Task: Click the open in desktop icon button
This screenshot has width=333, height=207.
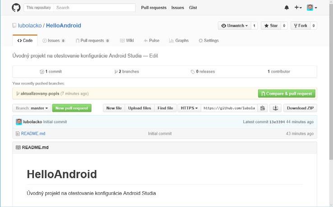Action: tap(275, 108)
